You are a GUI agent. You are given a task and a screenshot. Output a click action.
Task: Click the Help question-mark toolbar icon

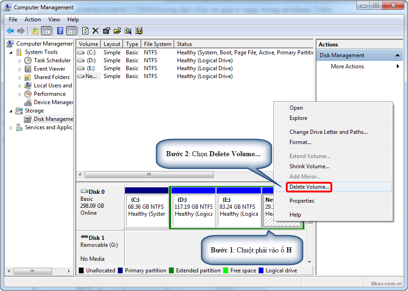pos(59,31)
